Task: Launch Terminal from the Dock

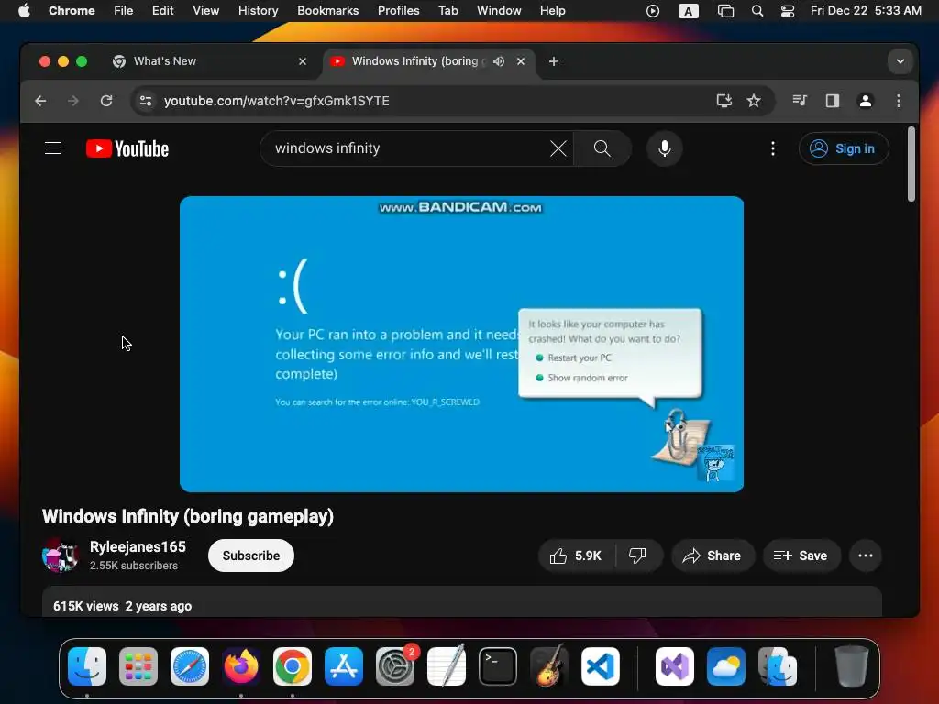Action: (498, 666)
